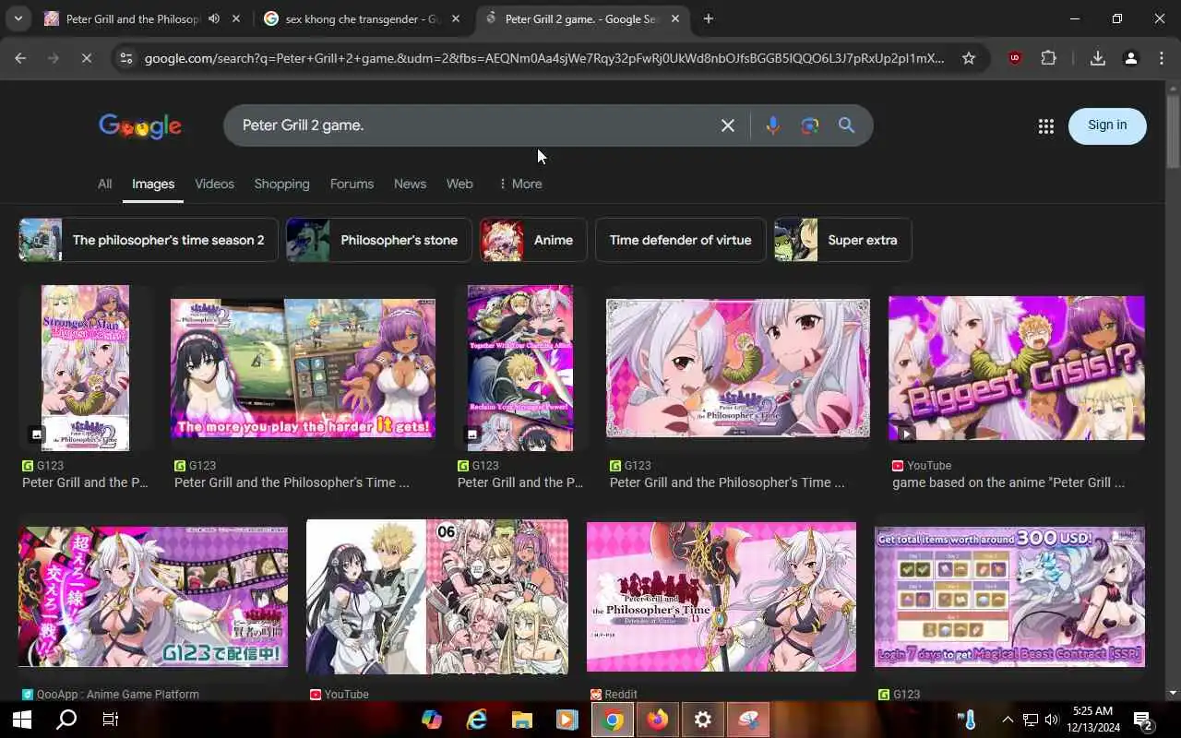
Task: Open the clock showing 5:25 AM
Action: click(1093, 720)
